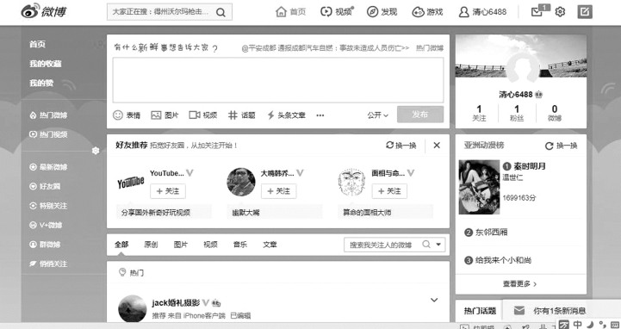This screenshot has height=329, width=621.
Task: Click the 发布 publish button
Action: (420, 115)
